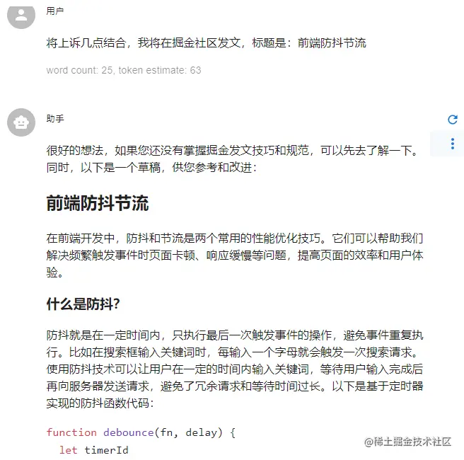Regenerate the assistant response with refresh icon
The height and width of the screenshot is (460, 464).
pos(453,120)
